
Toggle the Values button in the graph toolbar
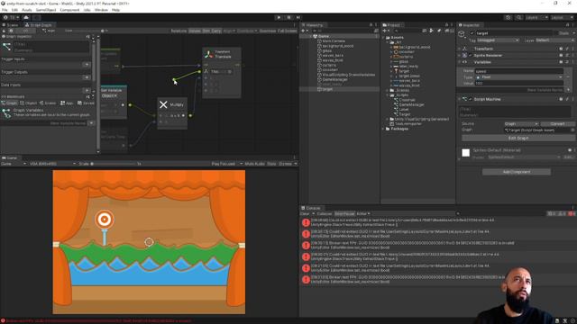195,31
